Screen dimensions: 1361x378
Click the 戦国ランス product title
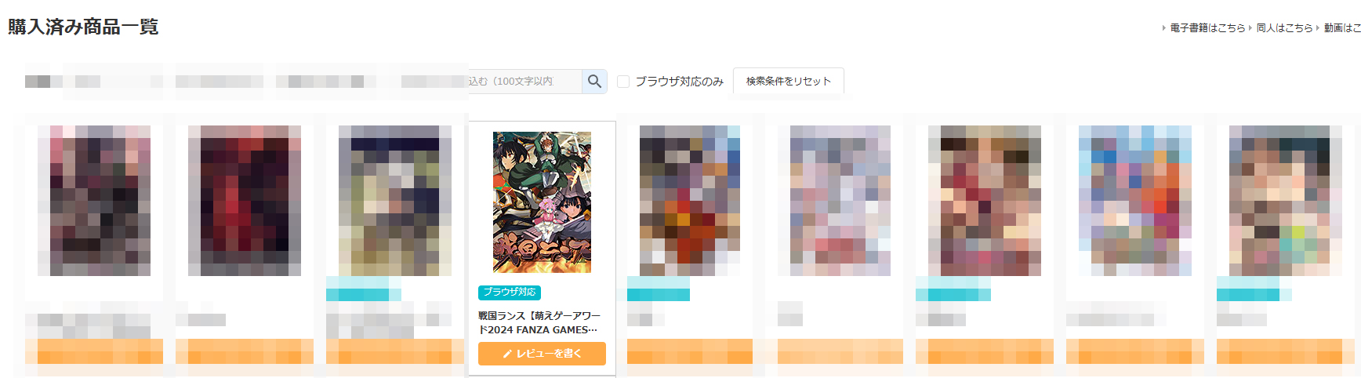tap(539, 322)
